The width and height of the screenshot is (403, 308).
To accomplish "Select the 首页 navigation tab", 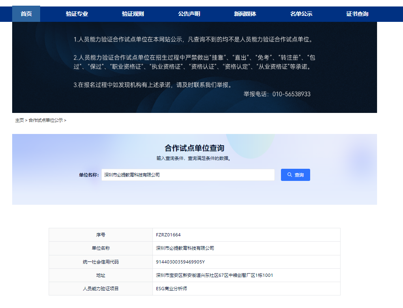I will pyautogui.click(x=26, y=13).
